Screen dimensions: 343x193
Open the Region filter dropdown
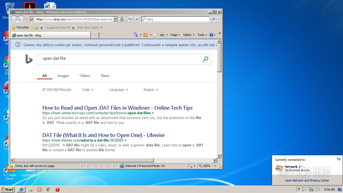pyautogui.click(x=151, y=90)
